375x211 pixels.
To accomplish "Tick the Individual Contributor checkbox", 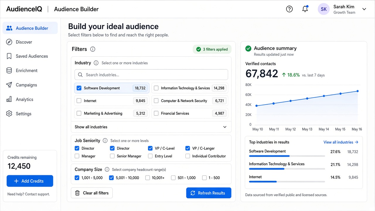I will (x=188, y=156).
